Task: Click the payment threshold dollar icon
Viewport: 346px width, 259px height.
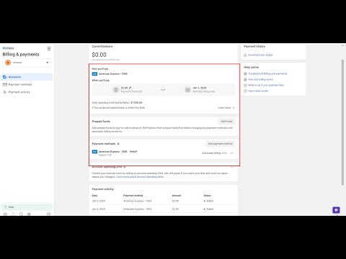Action: pos(116,90)
